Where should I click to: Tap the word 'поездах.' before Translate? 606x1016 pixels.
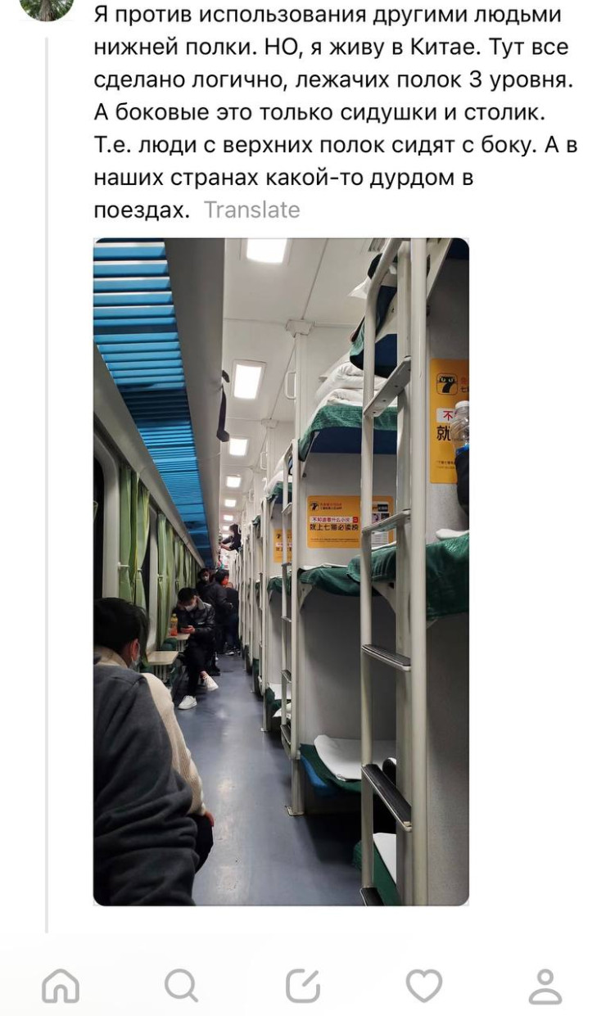(141, 210)
